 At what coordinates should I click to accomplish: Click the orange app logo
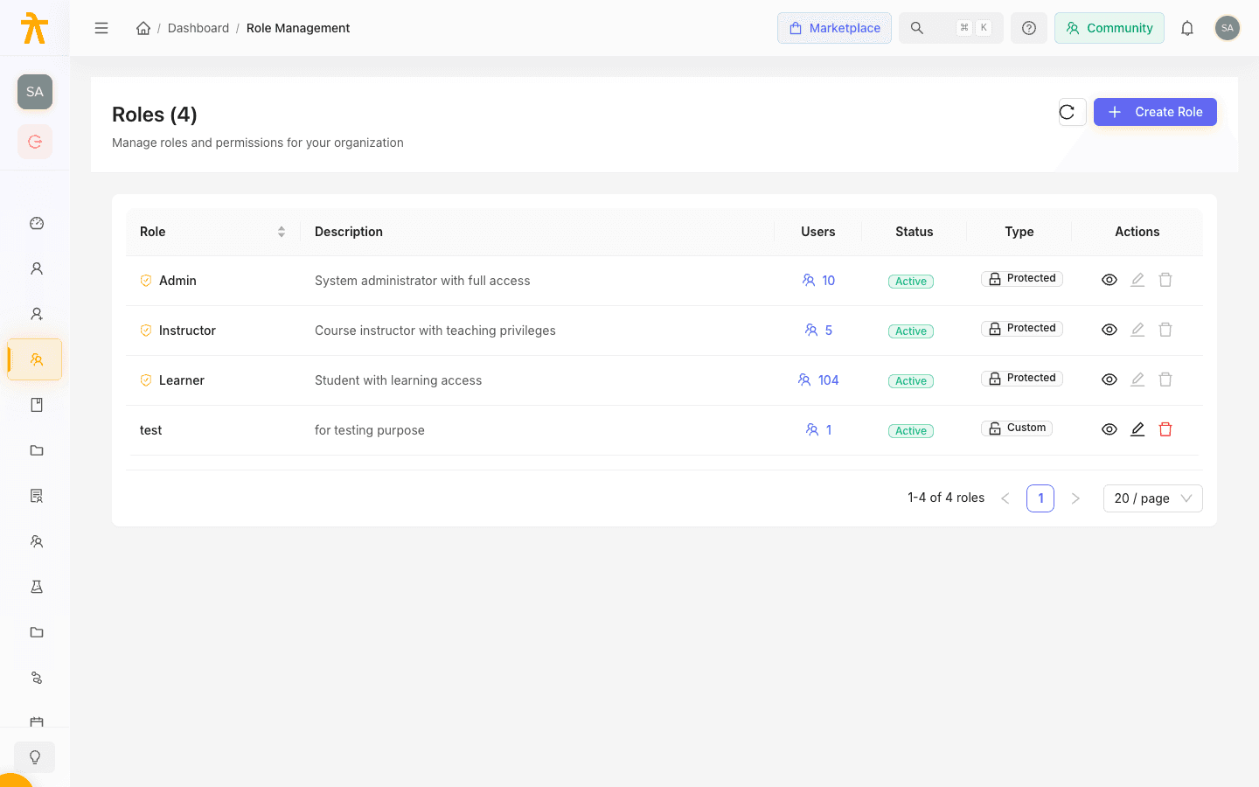tap(34, 28)
